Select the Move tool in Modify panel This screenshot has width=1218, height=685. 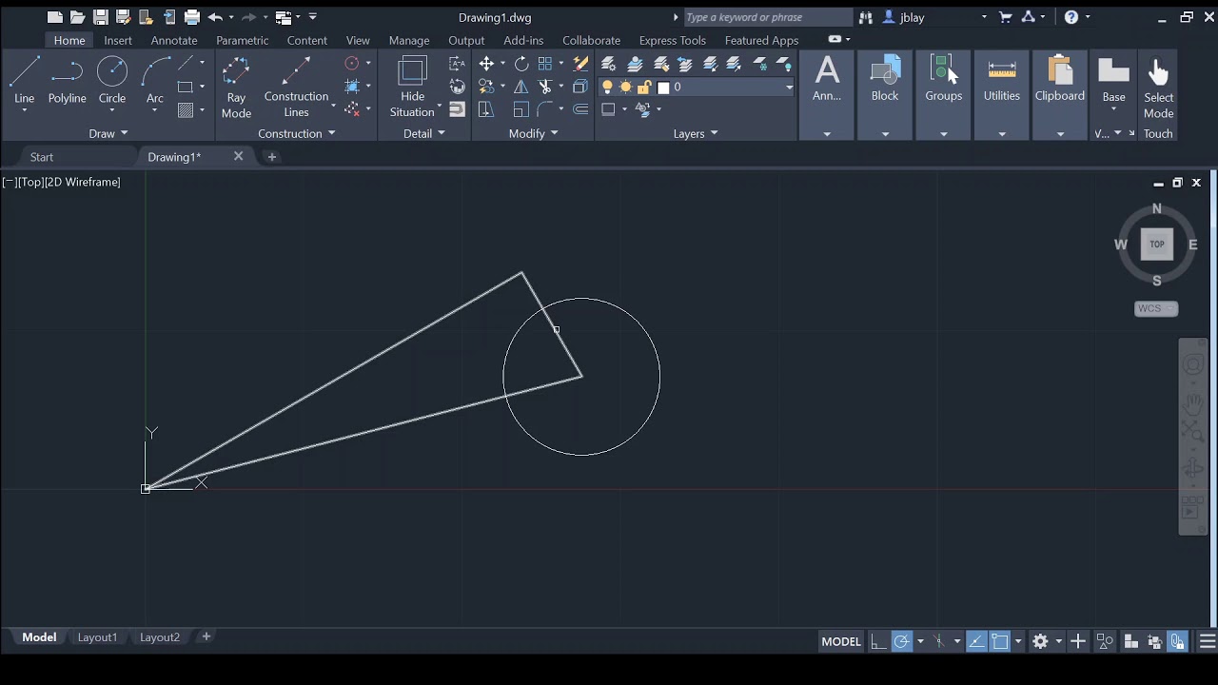tap(486, 64)
